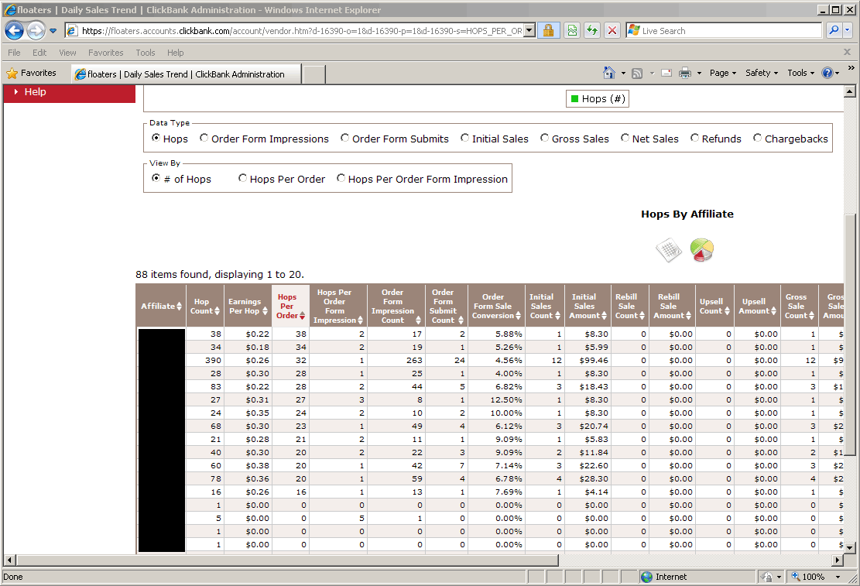Open the Tools command bar dropdown
The height and width of the screenshot is (586, 860).
[x=800, y=73]
